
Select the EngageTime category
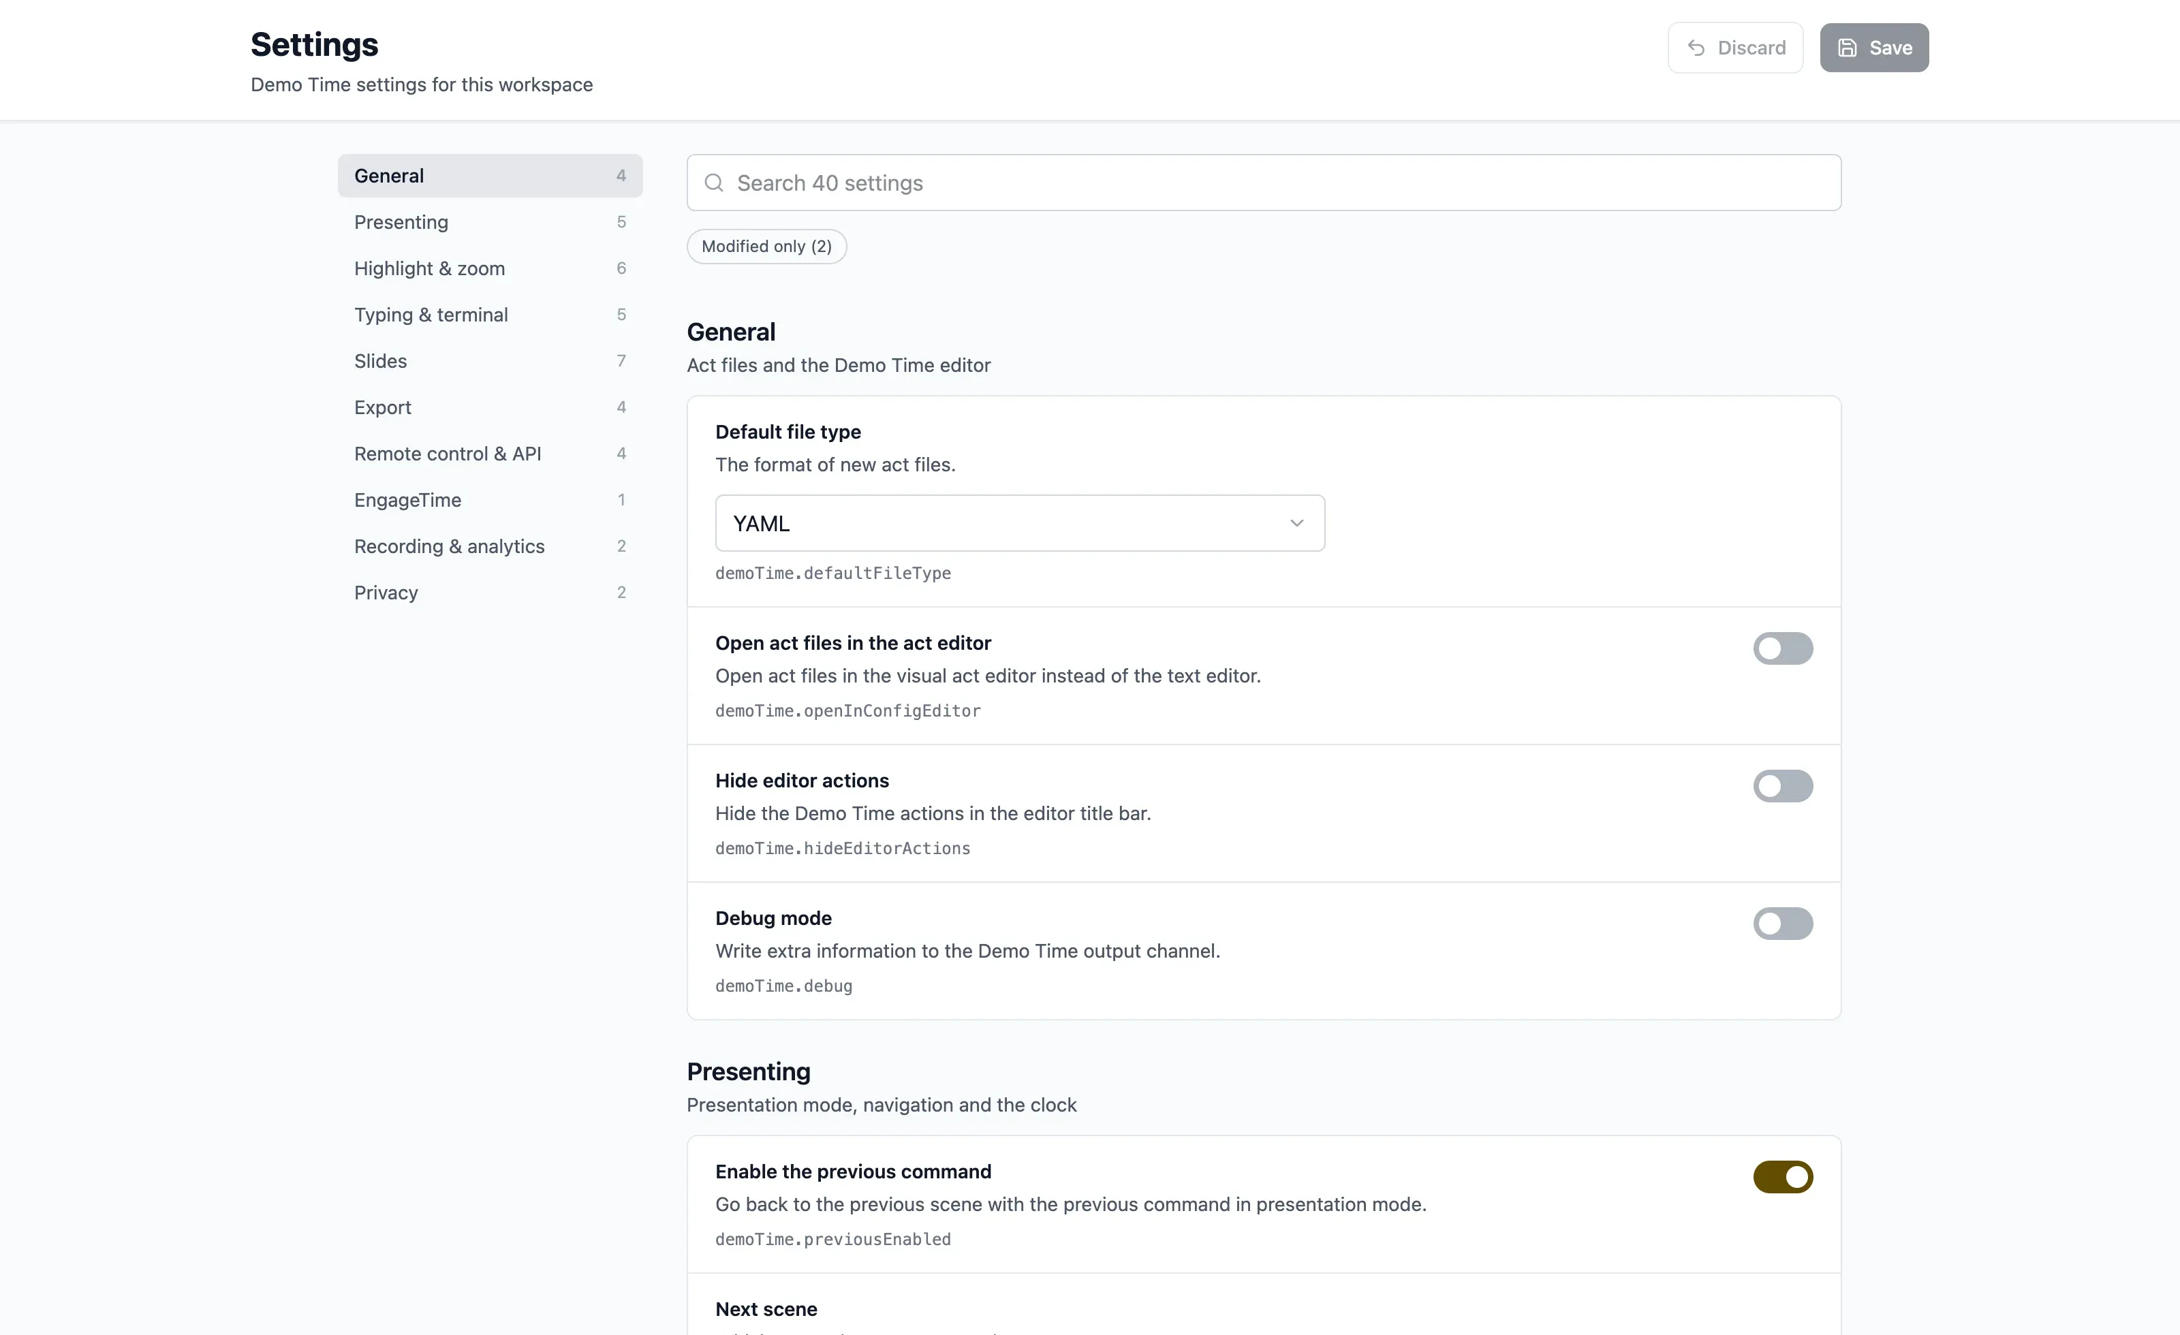[489, 500]
